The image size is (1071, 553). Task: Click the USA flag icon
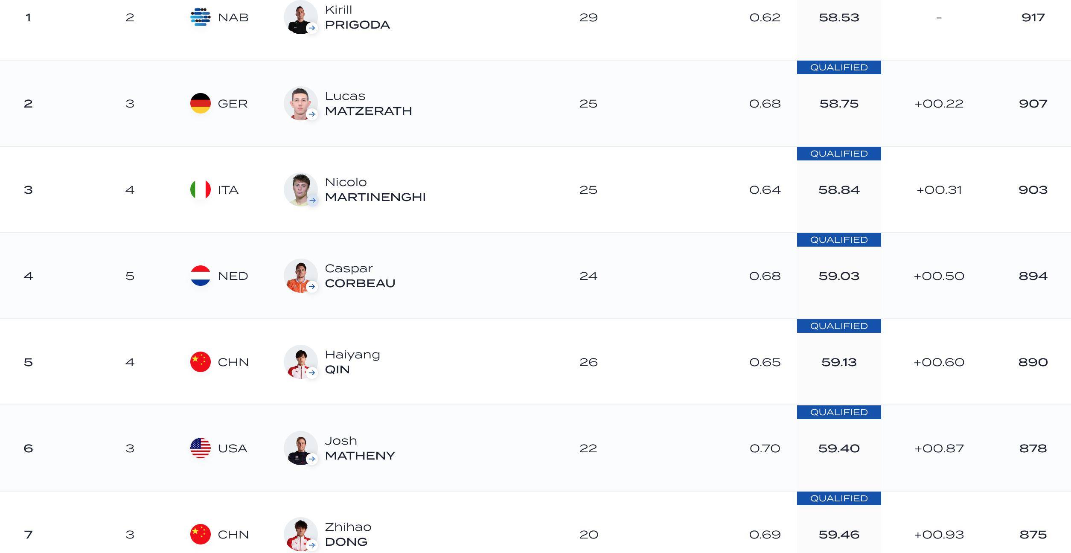click(200, 448)
